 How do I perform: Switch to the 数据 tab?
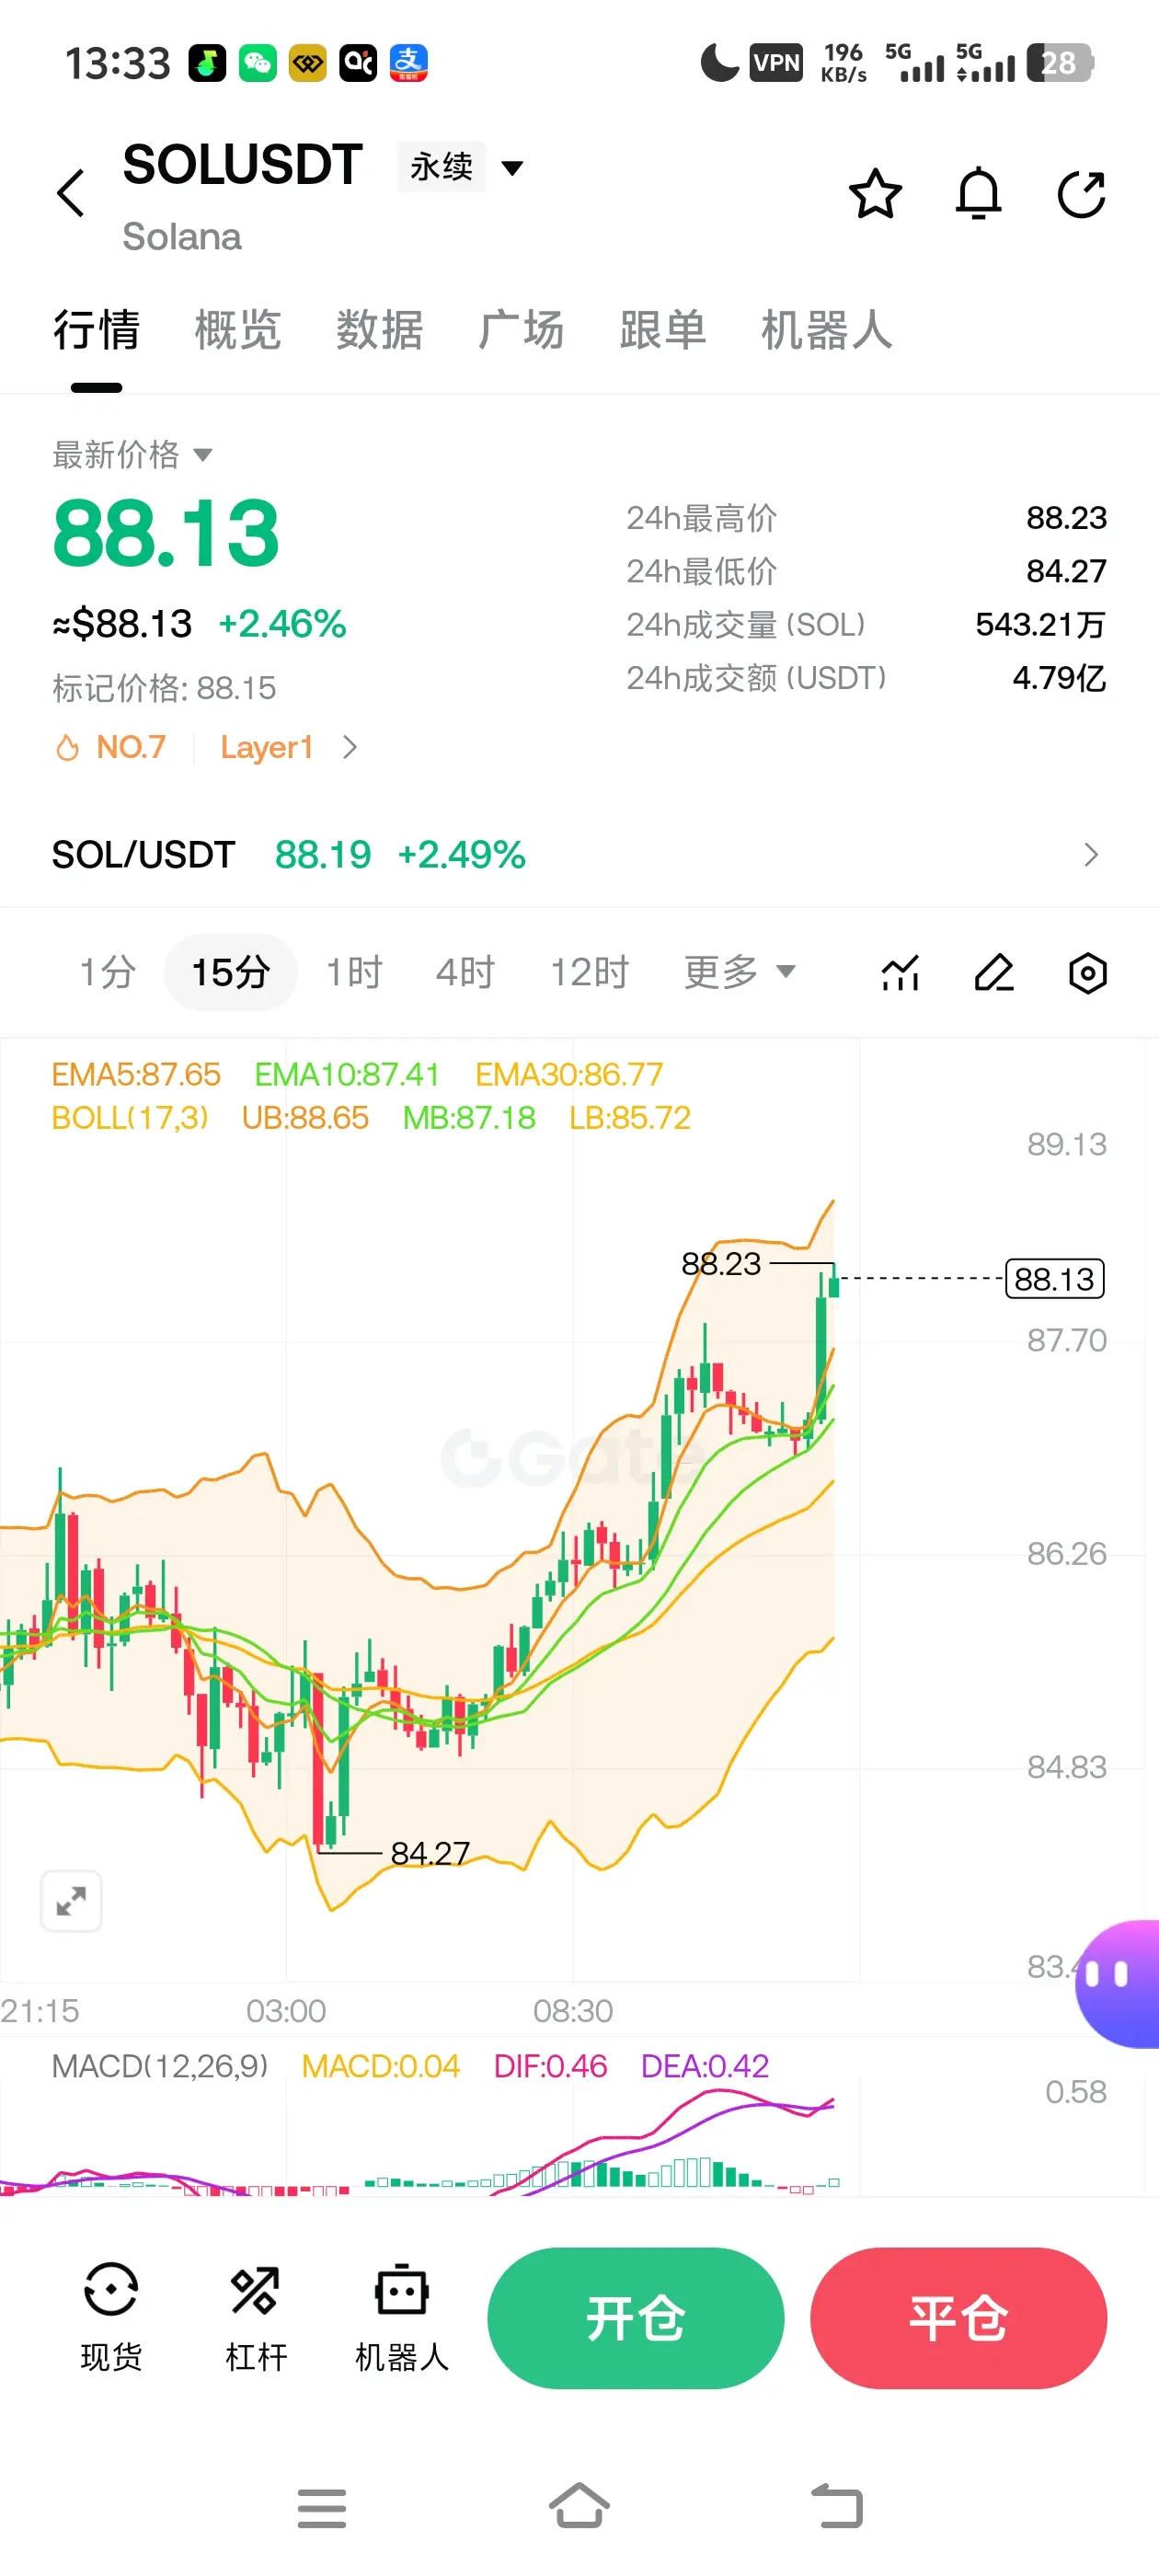[x=380, y=329]
